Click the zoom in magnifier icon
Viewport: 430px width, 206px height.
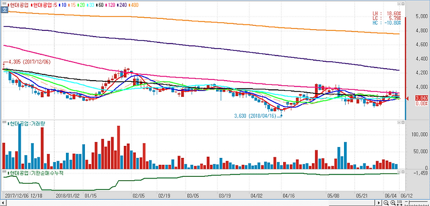tap(393, 203)
